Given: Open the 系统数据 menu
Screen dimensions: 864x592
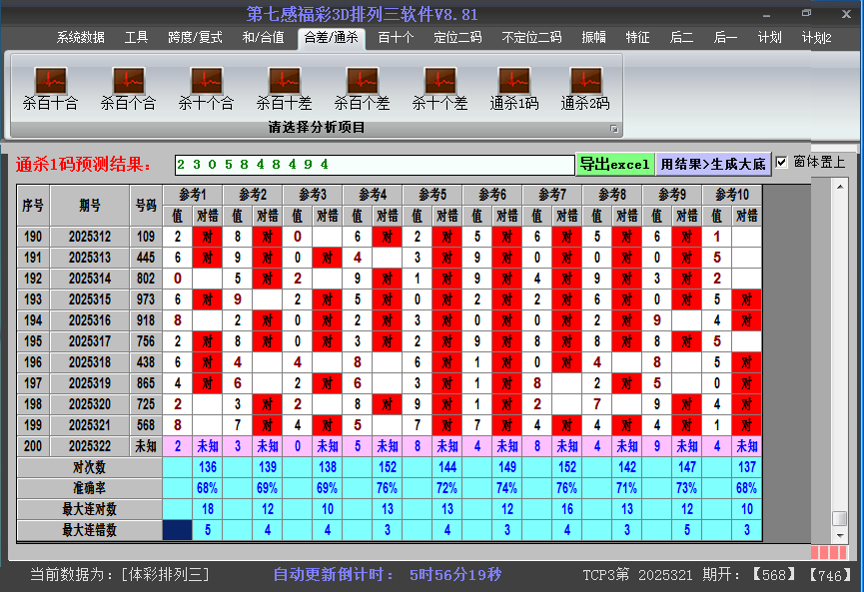Looking at the screenshot, I should [x=80, y=38].
